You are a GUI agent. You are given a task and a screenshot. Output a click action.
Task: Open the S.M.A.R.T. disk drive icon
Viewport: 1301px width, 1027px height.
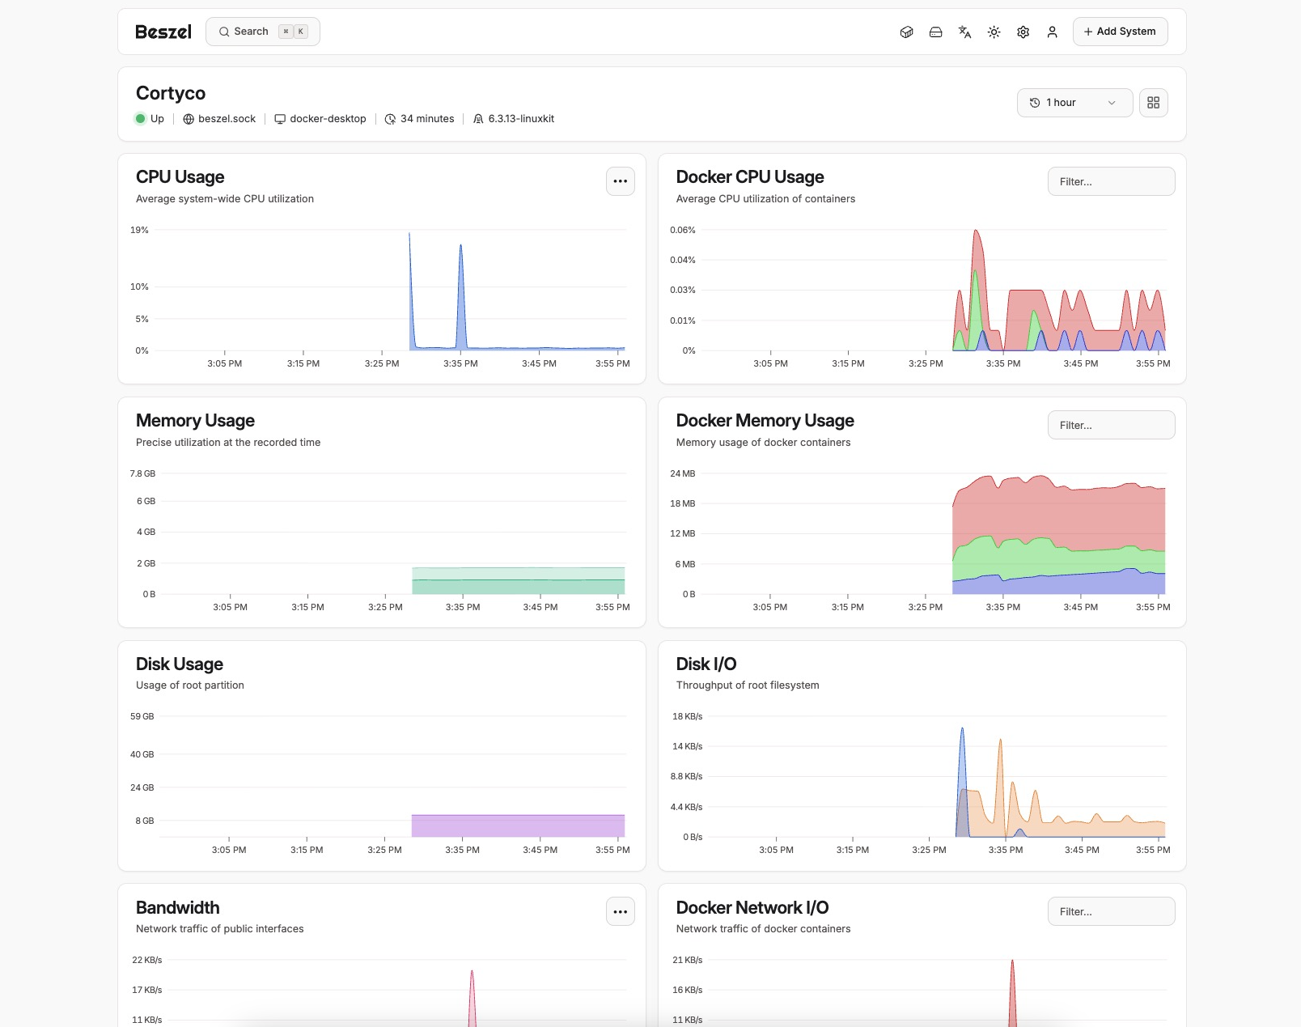(x=936, y=32)
